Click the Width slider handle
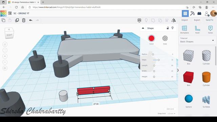The image size is (217, 122). (x=154, y=71)
